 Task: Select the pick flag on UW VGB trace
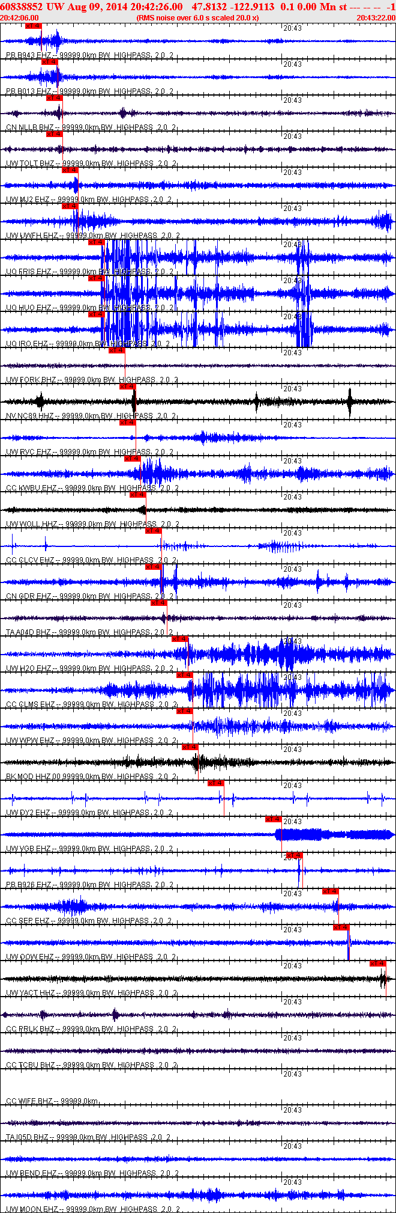pos(274,819)
